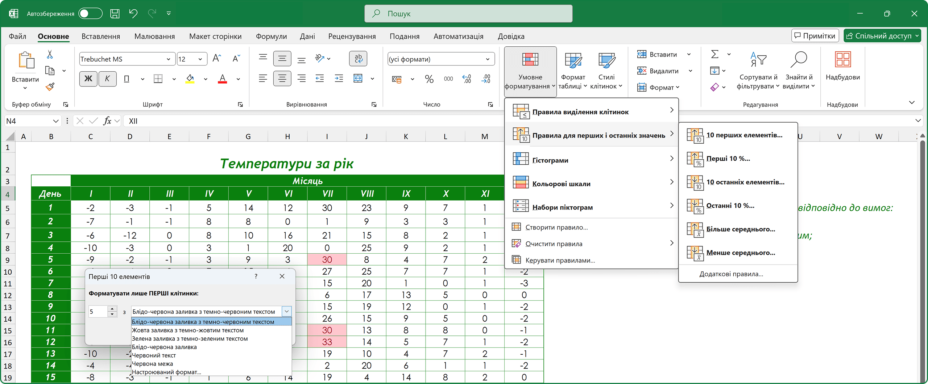The image size is (928, 384).
Task: Click the Save floppy disk icon
Action: [x=115, y=14]
